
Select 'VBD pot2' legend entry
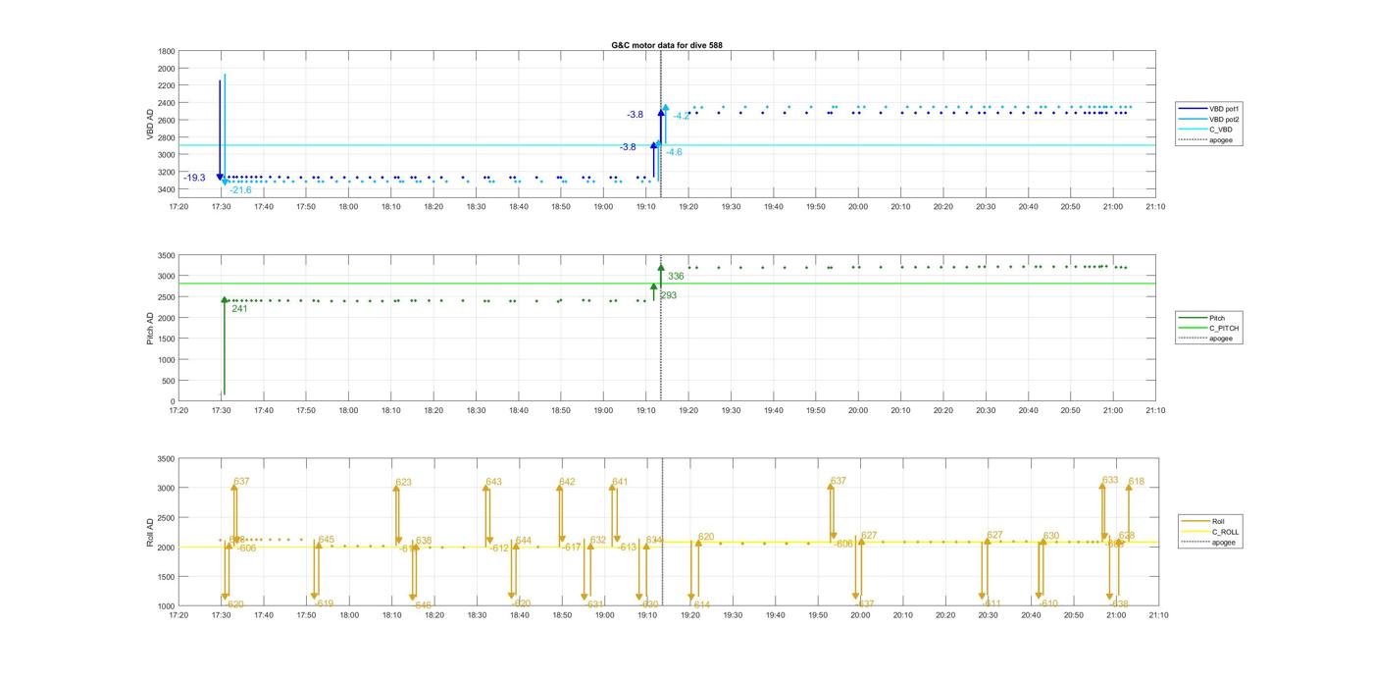coord(1224,119)
